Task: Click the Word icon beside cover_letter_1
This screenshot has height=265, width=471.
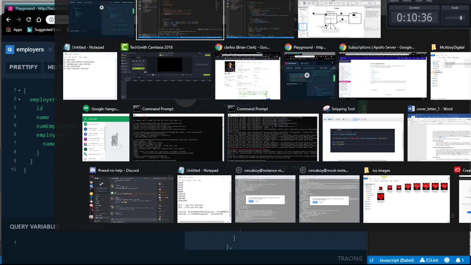Action: (x=411, y=109)
